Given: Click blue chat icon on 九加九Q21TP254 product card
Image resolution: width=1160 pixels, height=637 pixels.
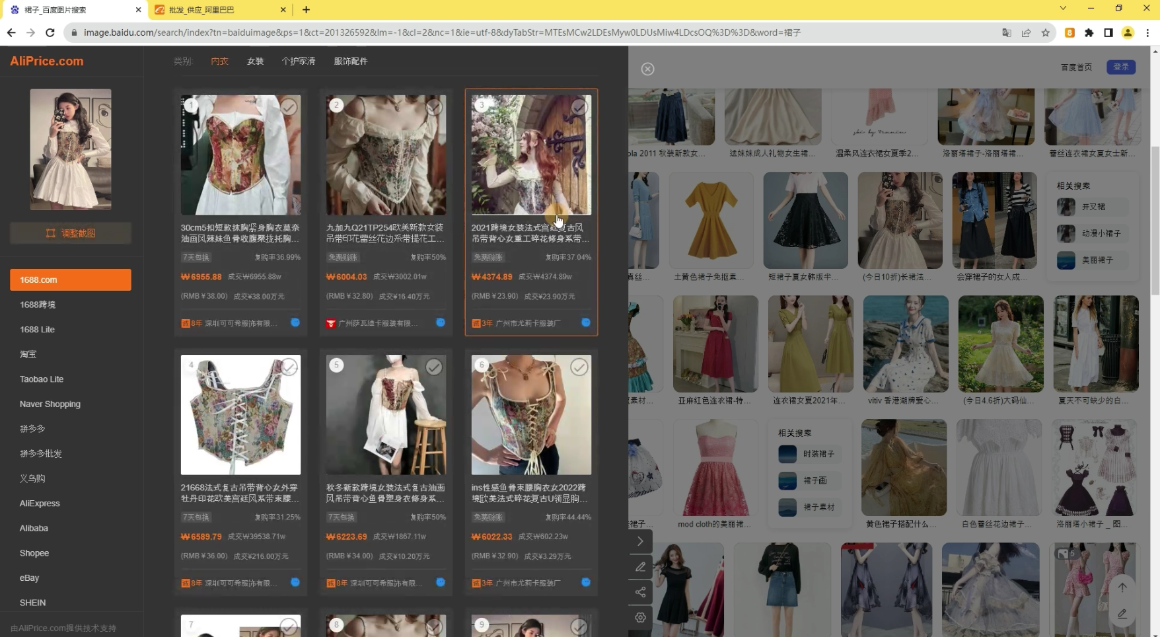Looking at the screenshot, I should coord(441,322).
